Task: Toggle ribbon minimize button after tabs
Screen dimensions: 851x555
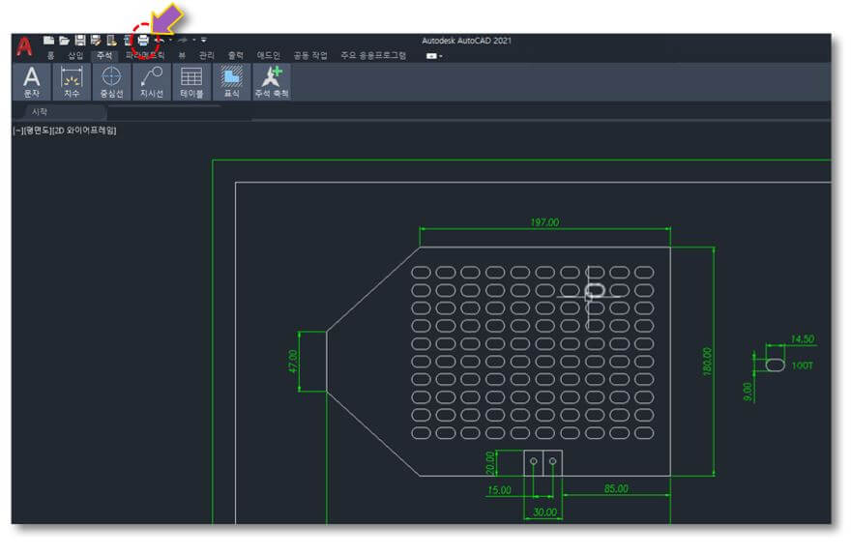Action: (433, 56)
